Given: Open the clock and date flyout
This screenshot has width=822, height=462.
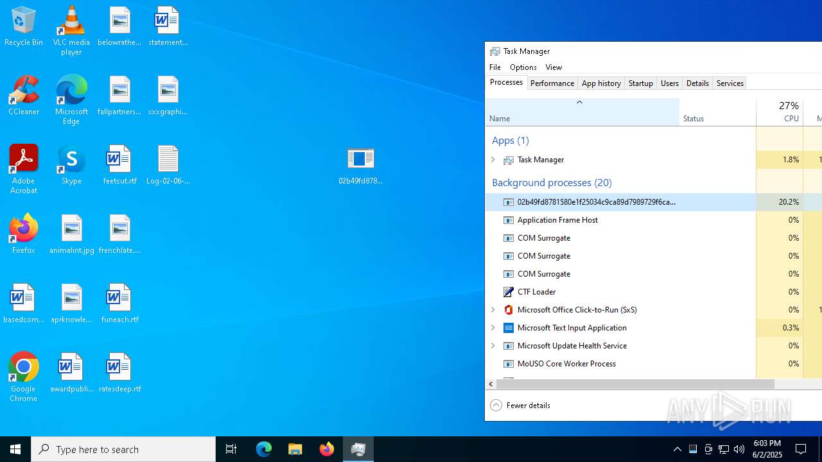Looking at the screenshot, I should (x=767, y=449).
